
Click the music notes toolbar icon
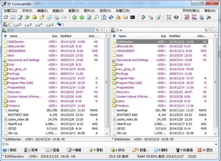click(209, 17)
